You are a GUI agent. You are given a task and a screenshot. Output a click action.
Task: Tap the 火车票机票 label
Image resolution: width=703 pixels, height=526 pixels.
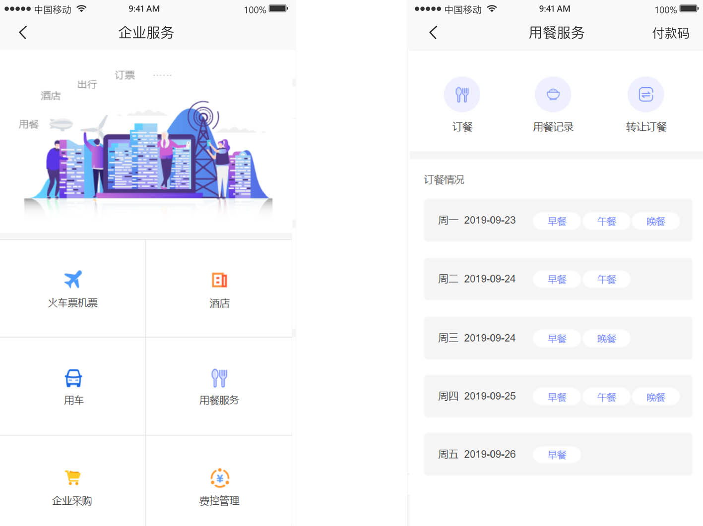point(72,303)
